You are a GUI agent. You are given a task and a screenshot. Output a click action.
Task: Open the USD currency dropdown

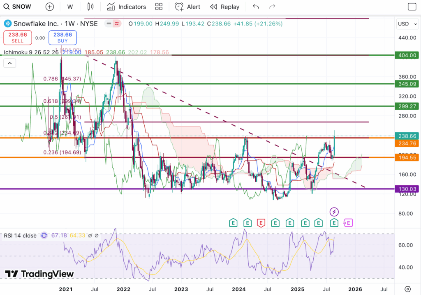point(406,24)
